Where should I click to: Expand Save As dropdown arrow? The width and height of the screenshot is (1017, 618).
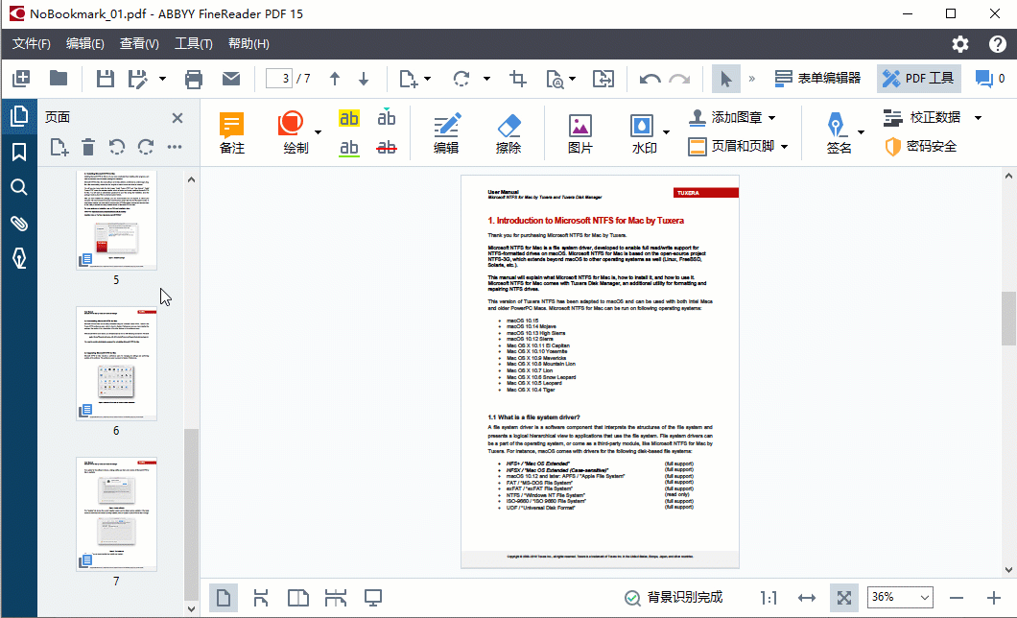click(162, 79)
